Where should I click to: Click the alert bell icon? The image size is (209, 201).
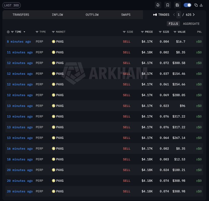[158, 5]
